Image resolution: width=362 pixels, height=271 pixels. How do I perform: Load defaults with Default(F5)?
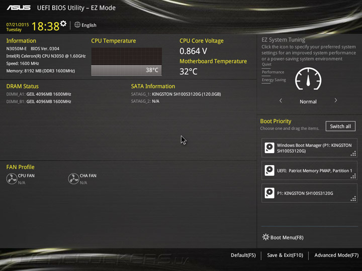click(243, 255)
